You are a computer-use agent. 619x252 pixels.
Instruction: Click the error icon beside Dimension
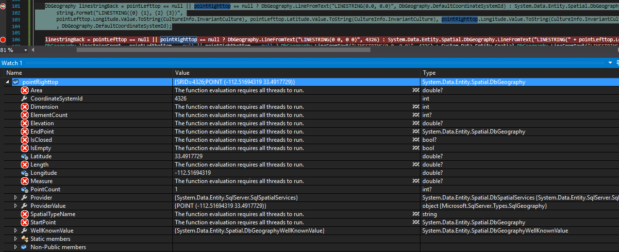[x=25, y=107]
